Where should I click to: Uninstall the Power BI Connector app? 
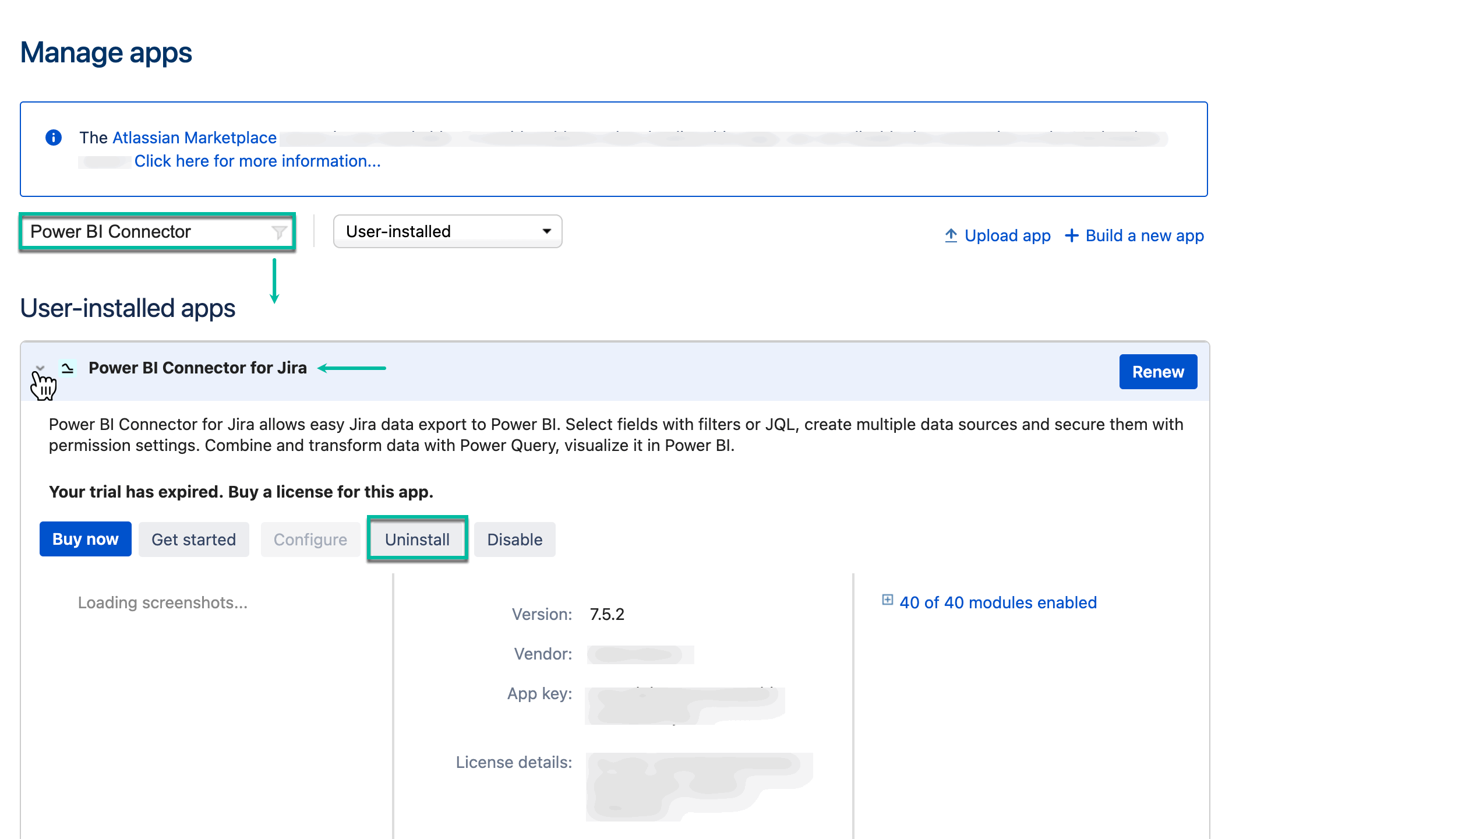click(417, 540)
